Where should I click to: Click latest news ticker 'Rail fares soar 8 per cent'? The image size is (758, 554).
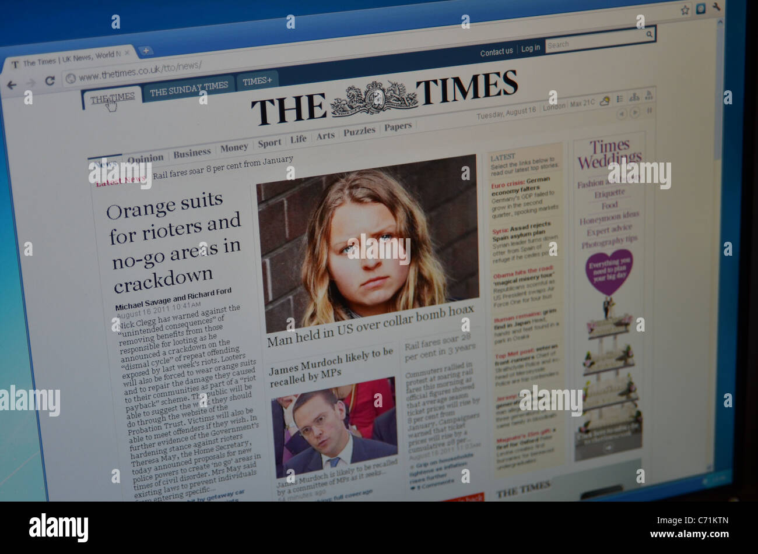(x=223, y=168)
